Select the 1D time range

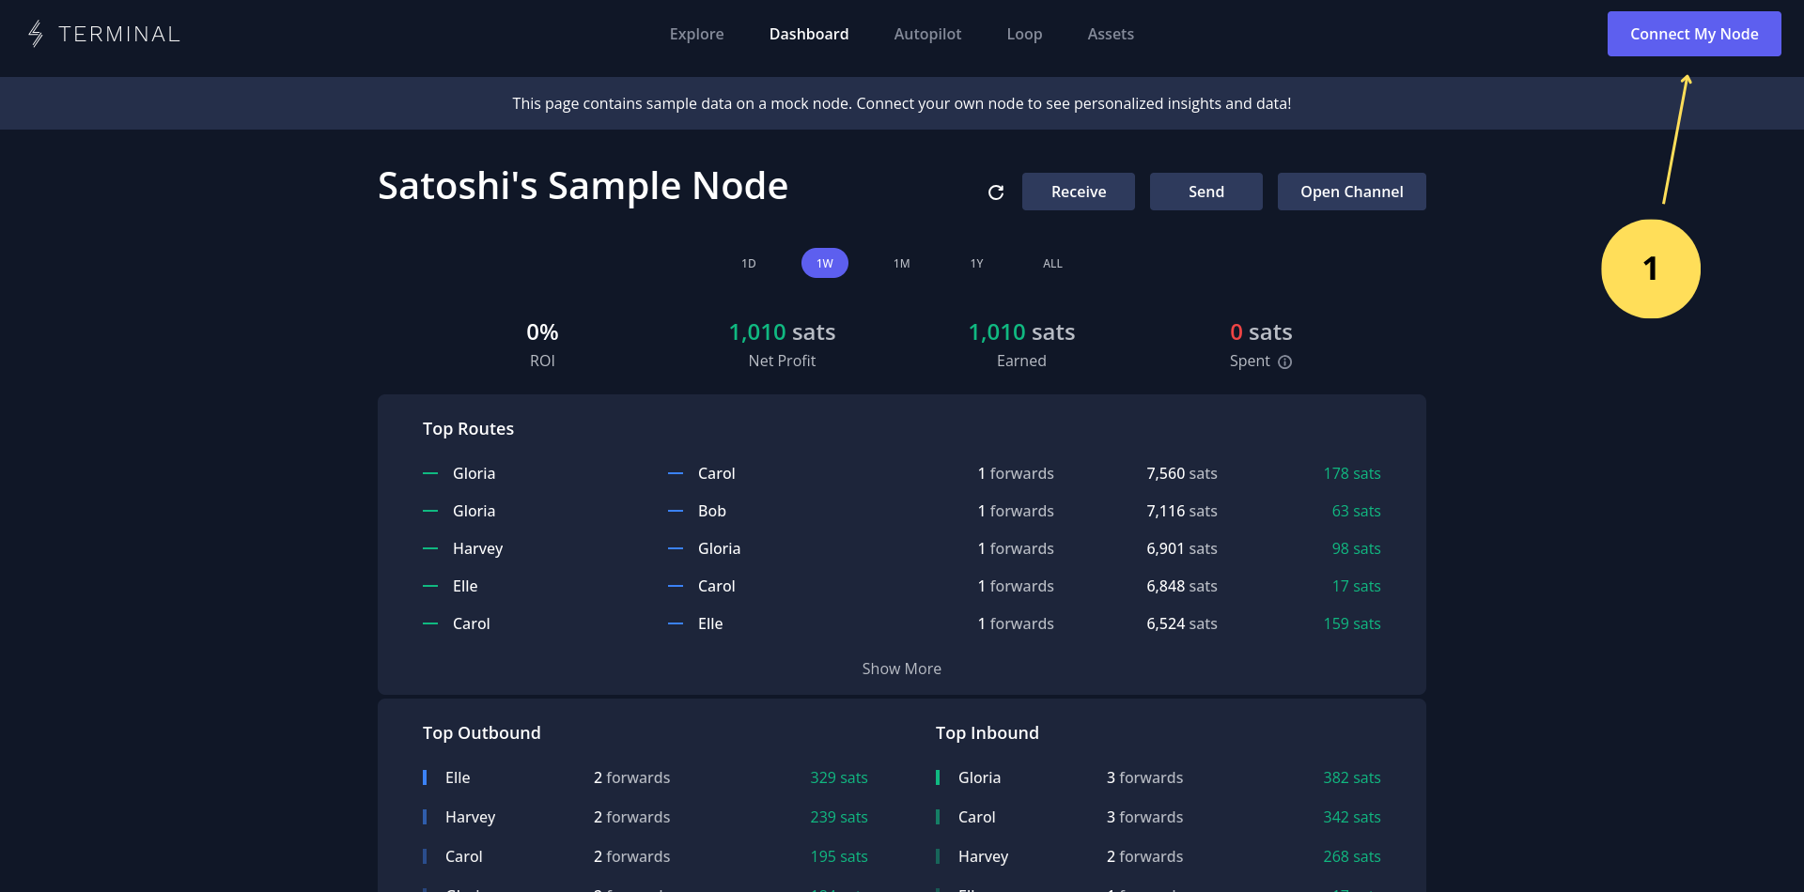tap(748, 264)
